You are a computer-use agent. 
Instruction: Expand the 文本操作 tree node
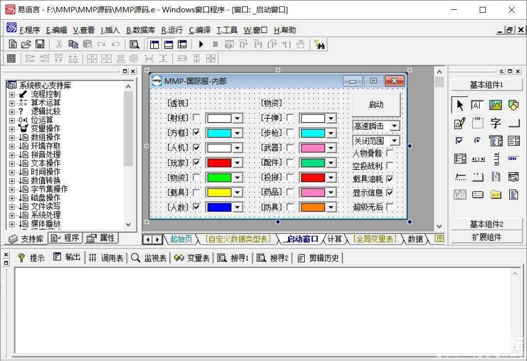12,164
